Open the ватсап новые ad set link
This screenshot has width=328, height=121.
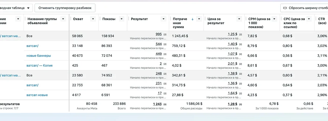click(37, 95)
